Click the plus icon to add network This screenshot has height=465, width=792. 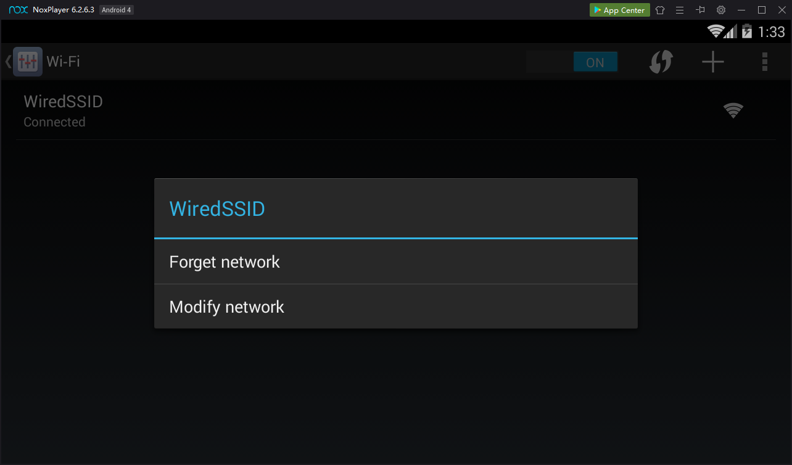coord(713,62)
